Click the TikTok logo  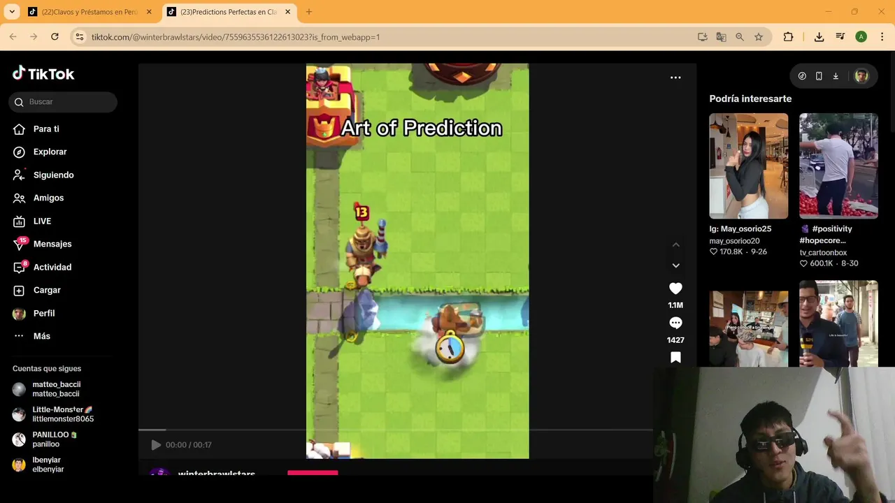click(43, 73)
